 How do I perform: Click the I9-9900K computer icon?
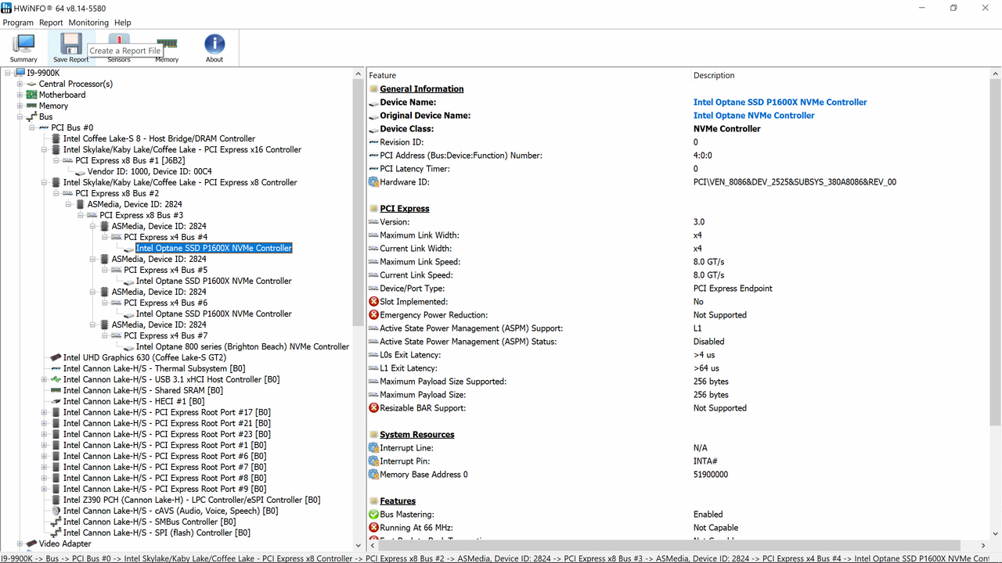[x=20, y=73]
